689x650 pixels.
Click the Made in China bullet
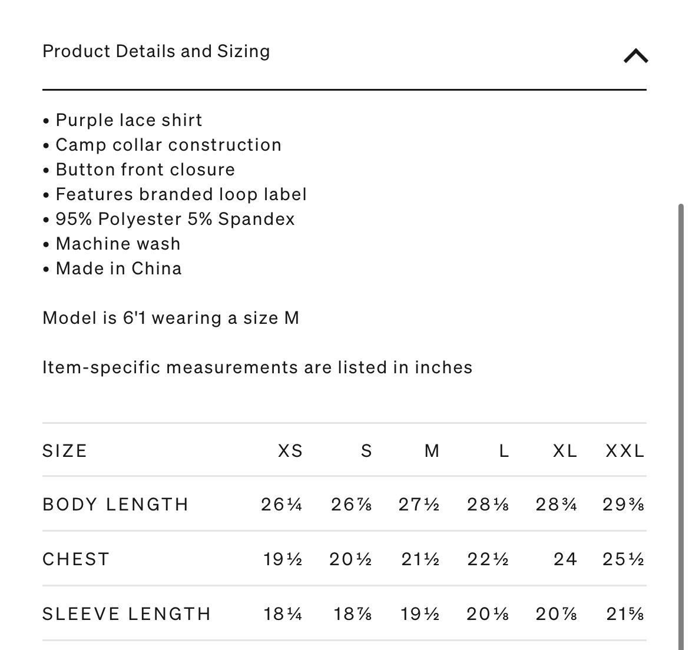(118, 268)
